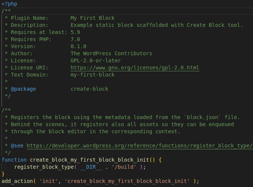This screenshot has height=187, width=253.
Task: Click the '@package' docblock tag
Action: (x=23, y=89)
